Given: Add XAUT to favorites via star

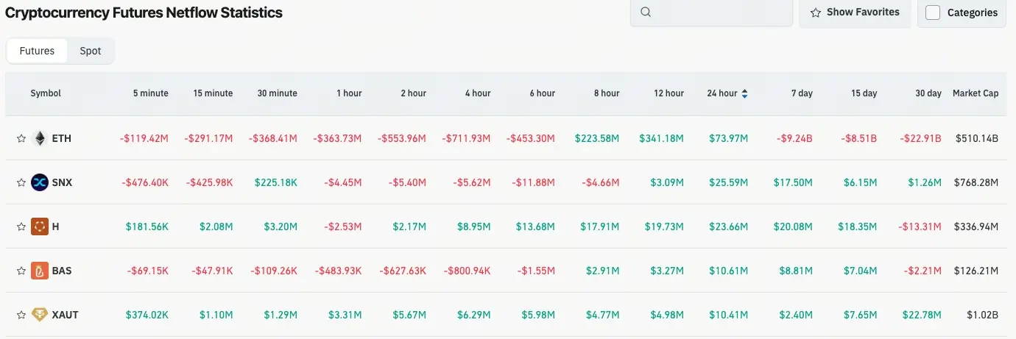Looking at the screenshot, I should coord(21,315).
